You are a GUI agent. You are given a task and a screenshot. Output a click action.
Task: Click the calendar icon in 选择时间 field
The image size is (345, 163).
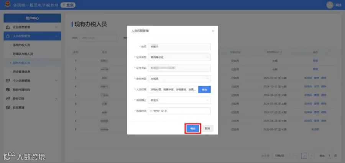151,111
